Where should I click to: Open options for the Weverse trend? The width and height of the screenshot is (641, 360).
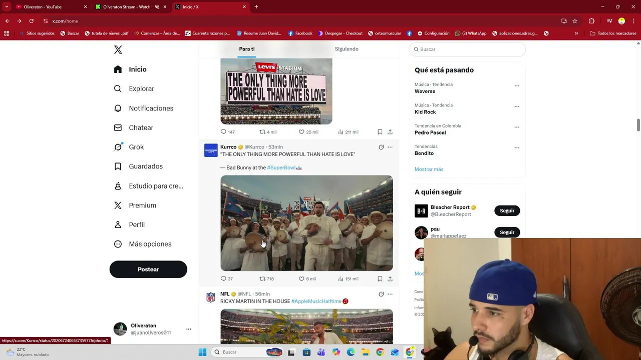(517, 85)
